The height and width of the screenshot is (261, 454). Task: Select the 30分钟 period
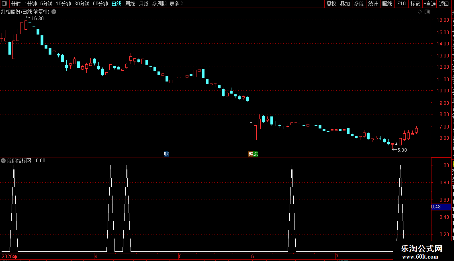82,4
